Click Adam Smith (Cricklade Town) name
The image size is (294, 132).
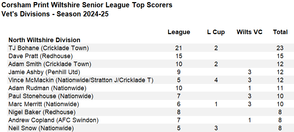coord(50,64)
